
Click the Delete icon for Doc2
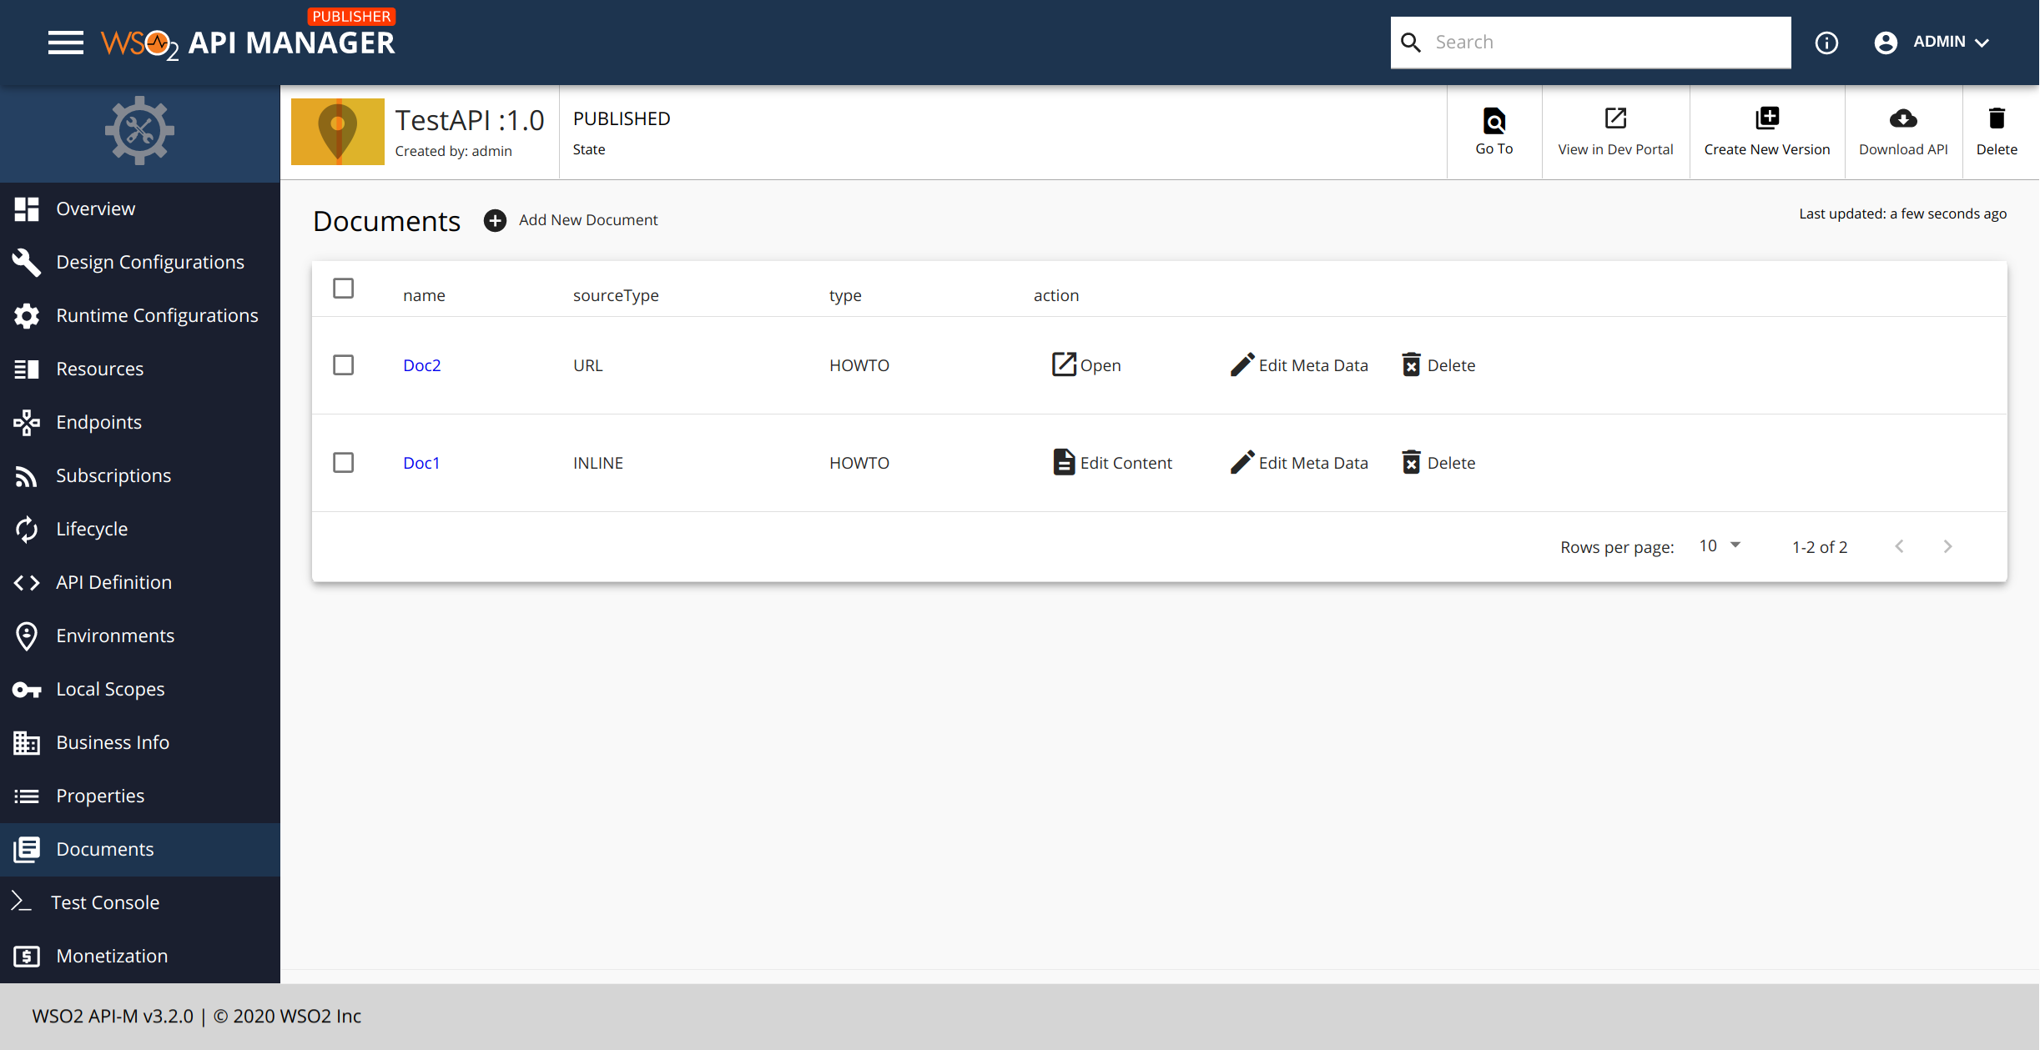[x=1411, y=364]
